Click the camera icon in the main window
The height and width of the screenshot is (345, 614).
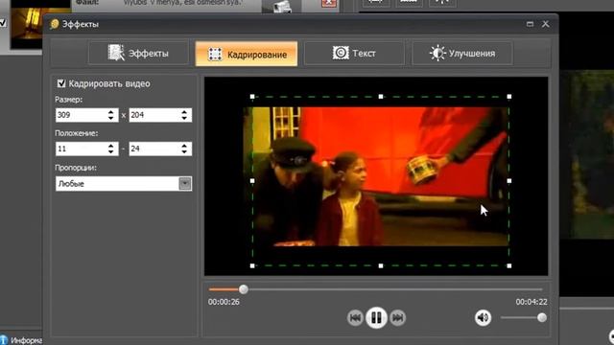click(281, 7)
